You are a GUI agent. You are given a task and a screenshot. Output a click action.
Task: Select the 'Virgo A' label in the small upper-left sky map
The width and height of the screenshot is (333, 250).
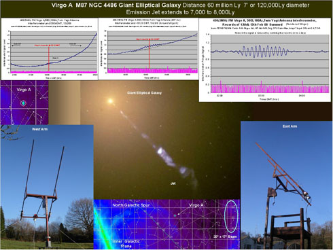point(24,90)
